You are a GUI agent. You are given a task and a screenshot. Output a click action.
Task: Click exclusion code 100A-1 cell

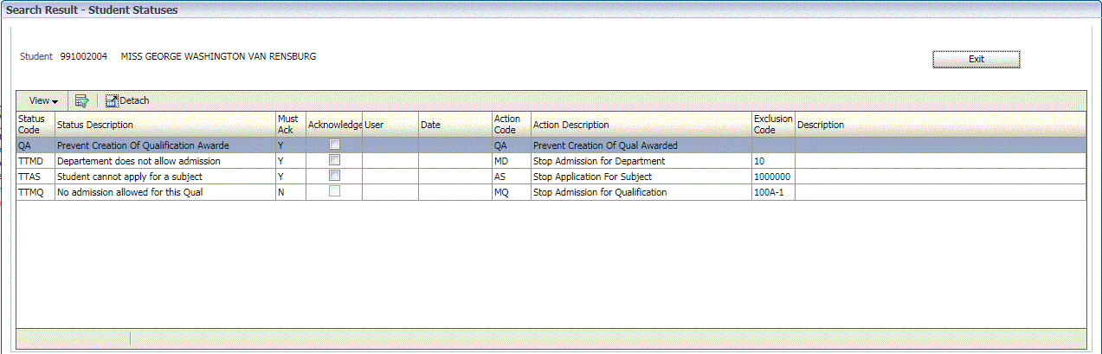click(x=773, y=192)
